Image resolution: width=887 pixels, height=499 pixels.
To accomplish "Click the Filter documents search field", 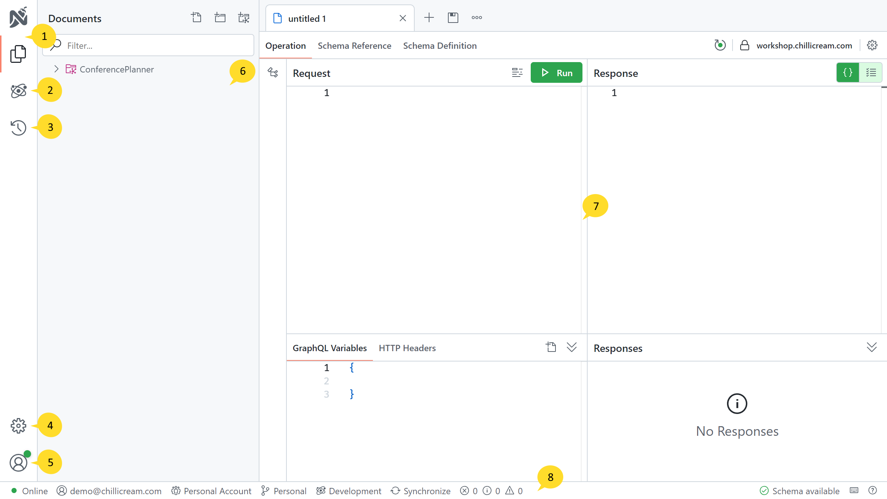I will tap(155, 45).
